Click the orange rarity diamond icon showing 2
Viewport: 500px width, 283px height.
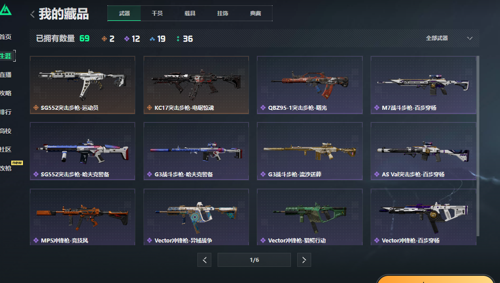tap(104, 39)
